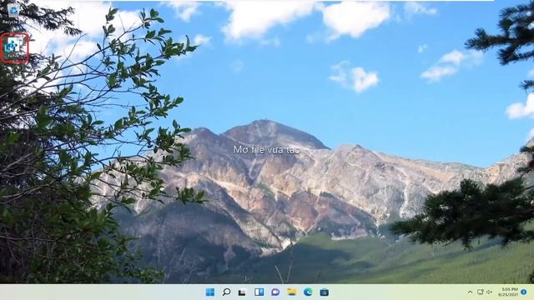Launch Teams Chat from taskbar
Image resolution: width=534 pixels, height=300 pixels.
click(275, 292)
